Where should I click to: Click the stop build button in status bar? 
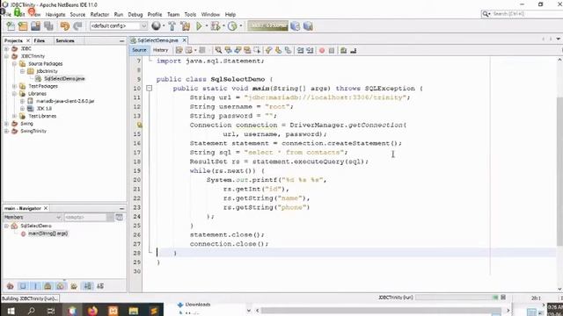(x=503, y=298)
